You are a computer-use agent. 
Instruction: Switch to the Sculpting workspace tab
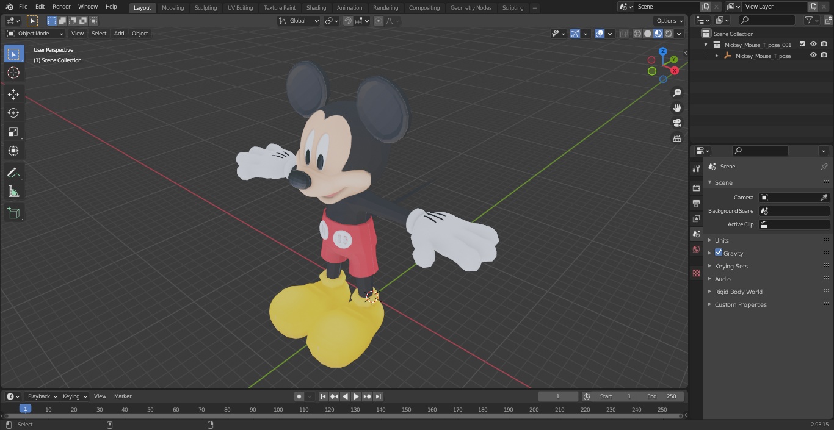pos(206,8)
